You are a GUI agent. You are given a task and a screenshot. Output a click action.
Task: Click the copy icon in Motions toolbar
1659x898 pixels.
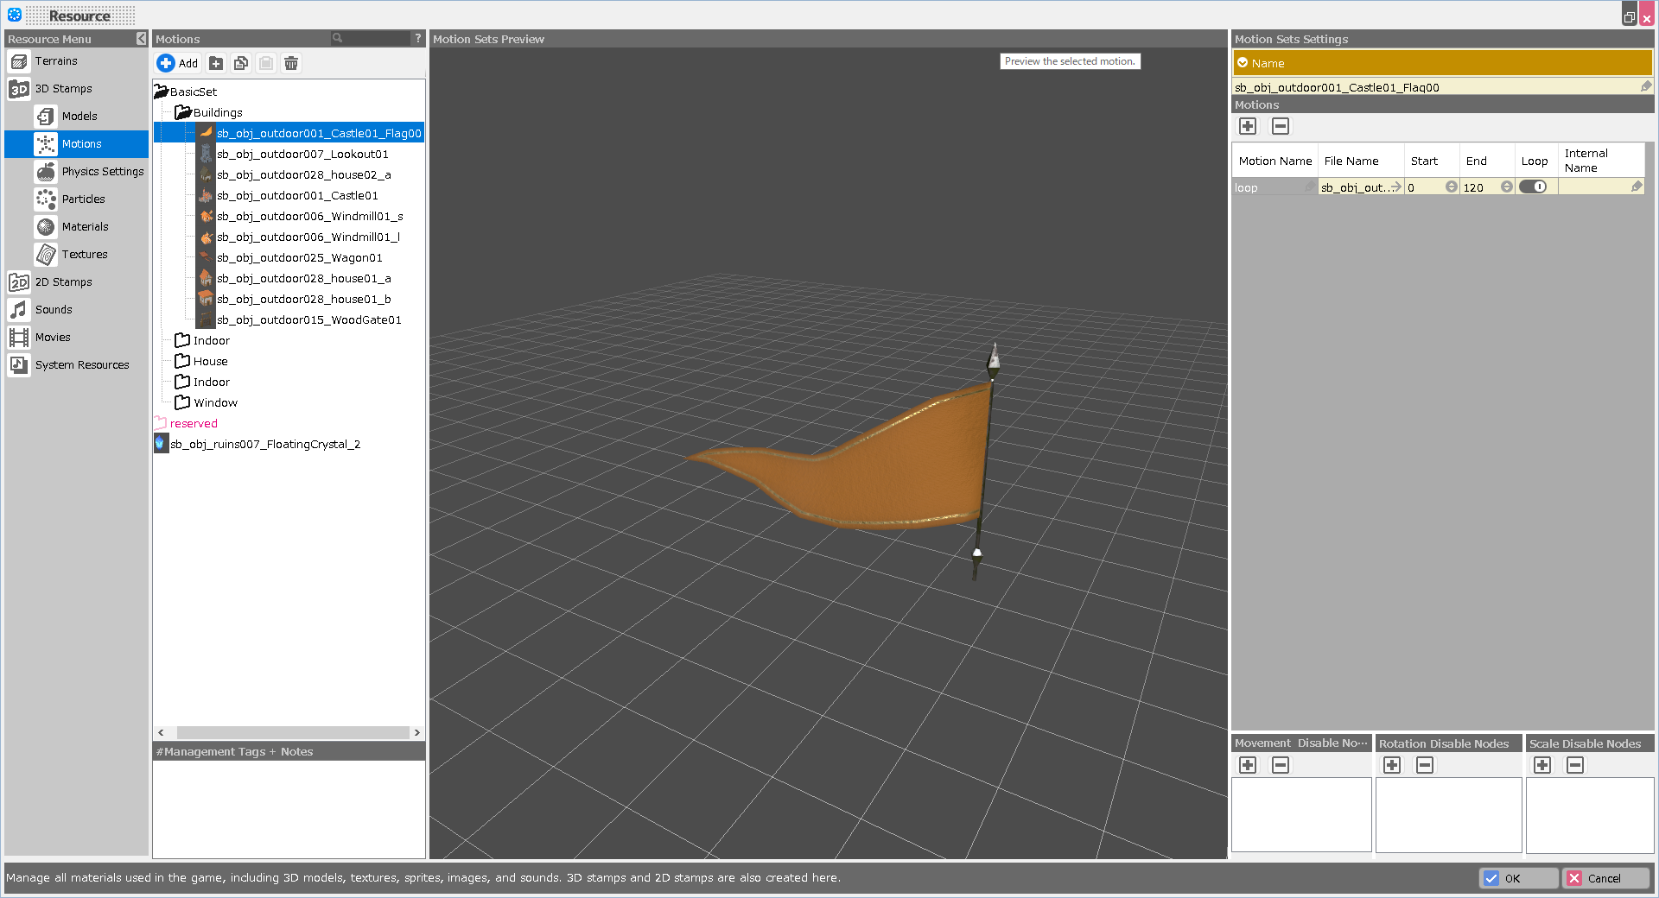coord(241,63)
